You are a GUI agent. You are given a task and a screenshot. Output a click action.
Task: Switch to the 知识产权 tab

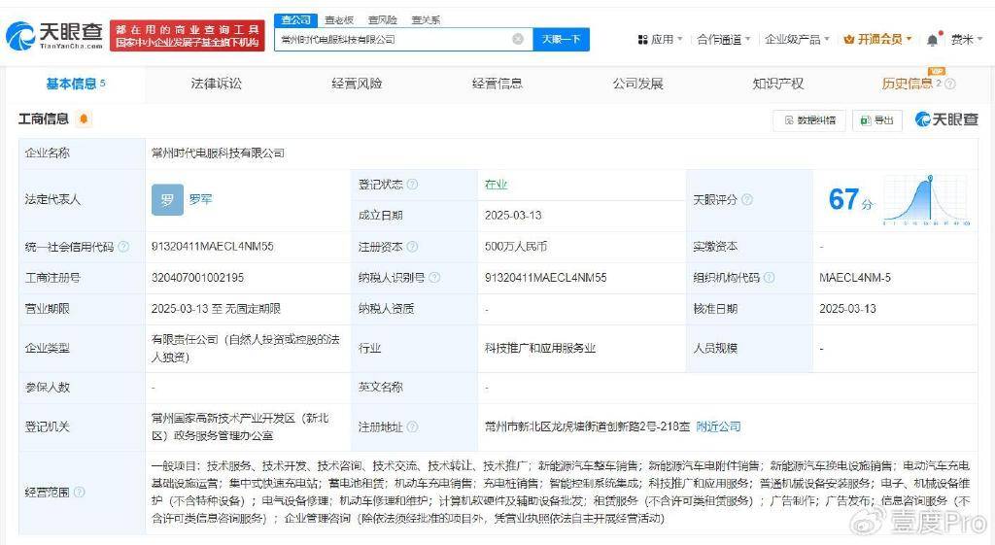[778, 84]
